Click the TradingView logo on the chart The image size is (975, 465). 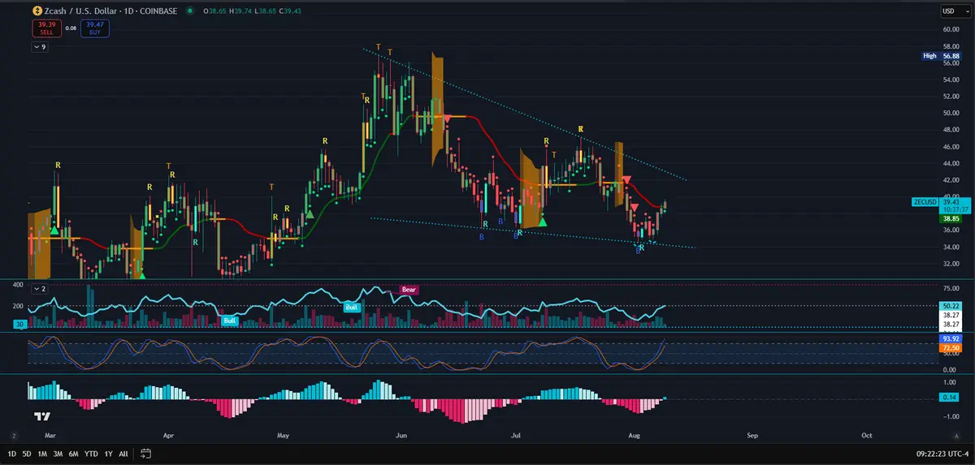42,417
